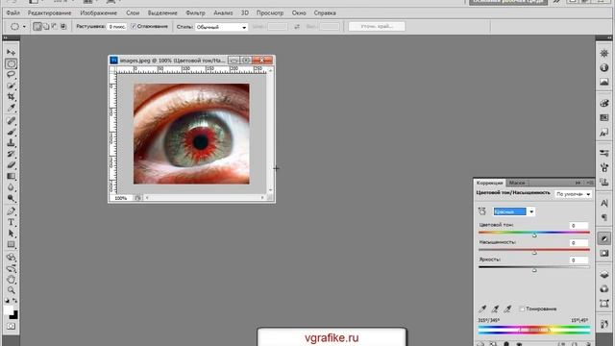Select the Move tool

pyautogui.click(x=11, y=52)
